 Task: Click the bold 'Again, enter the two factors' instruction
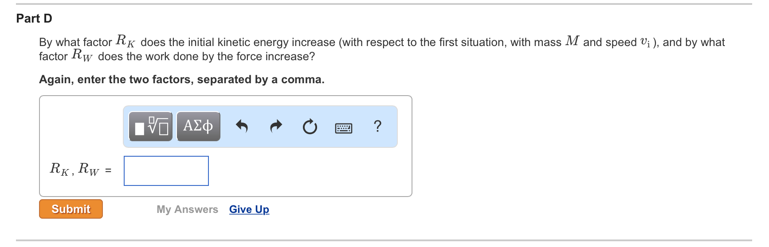(x=182, y=80)
